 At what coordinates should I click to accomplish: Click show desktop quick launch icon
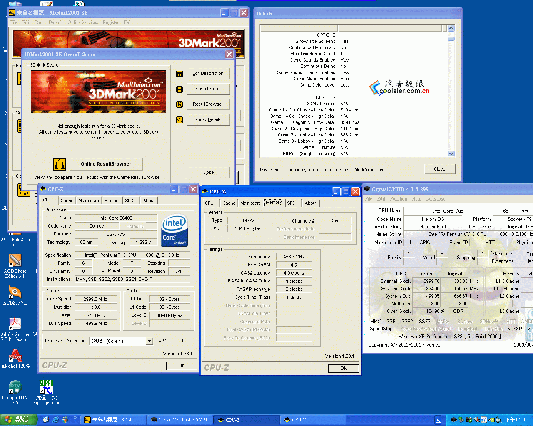click(x=46, y=420)
